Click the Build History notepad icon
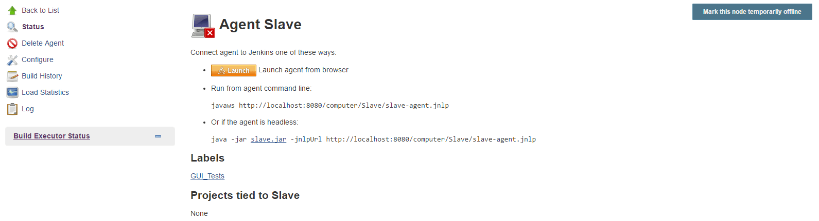819x221 pixels. 12,76
